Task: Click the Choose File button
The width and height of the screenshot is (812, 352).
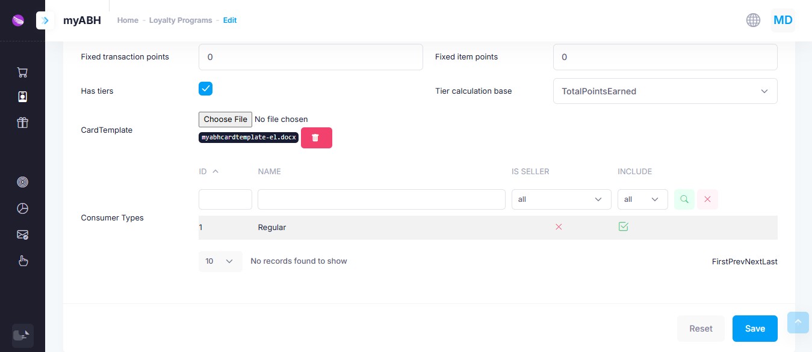Action: (x=225, y=120)
